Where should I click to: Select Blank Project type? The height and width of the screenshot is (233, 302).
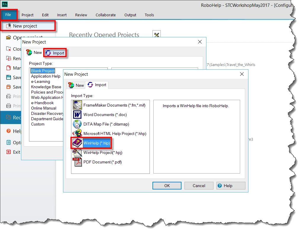coord(43,71)
